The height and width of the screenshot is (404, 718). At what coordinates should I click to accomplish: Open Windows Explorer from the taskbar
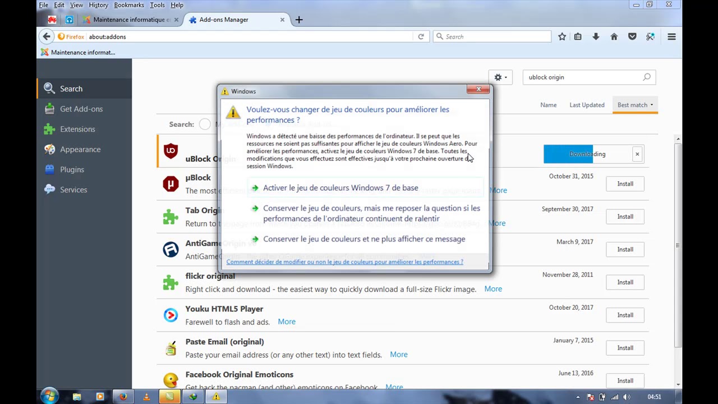pos(77,397)
